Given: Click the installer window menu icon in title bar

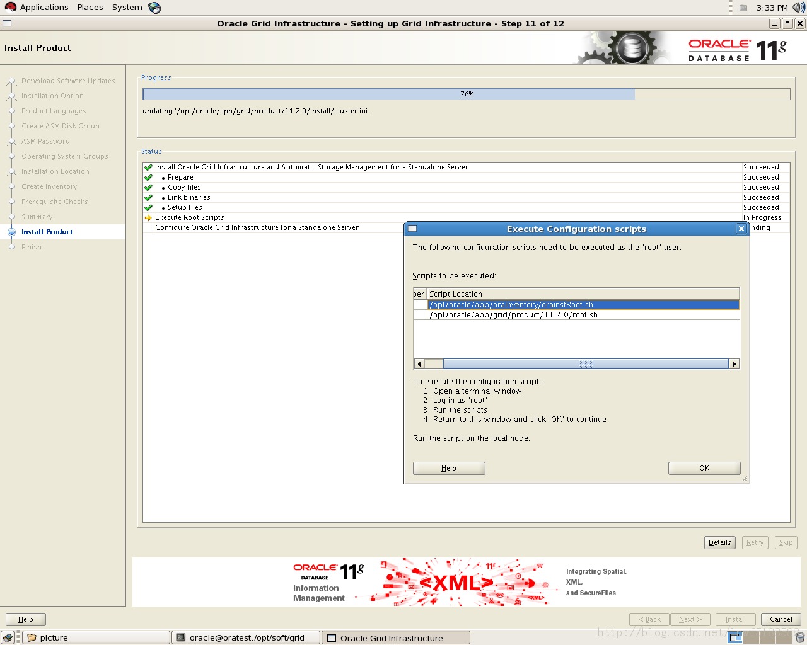Looking at the screenshot, I should (x=7, y=23).
